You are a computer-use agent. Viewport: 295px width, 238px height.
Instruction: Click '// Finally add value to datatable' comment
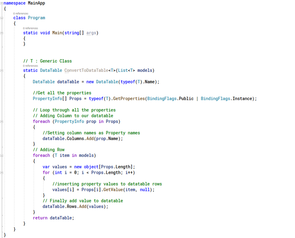83,201
